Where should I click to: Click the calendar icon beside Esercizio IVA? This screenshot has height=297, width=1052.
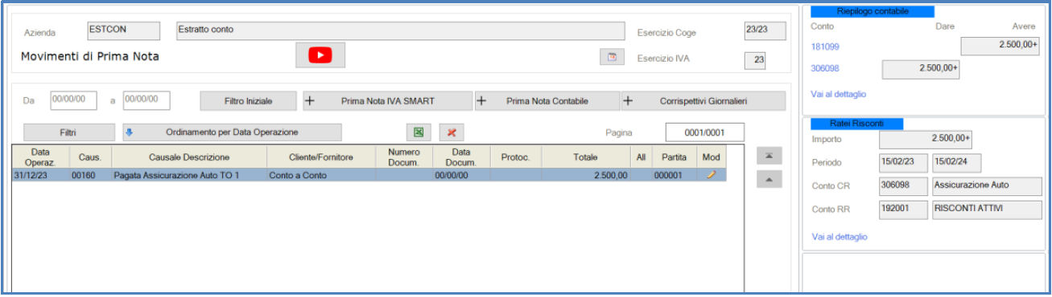coord(612,57)
